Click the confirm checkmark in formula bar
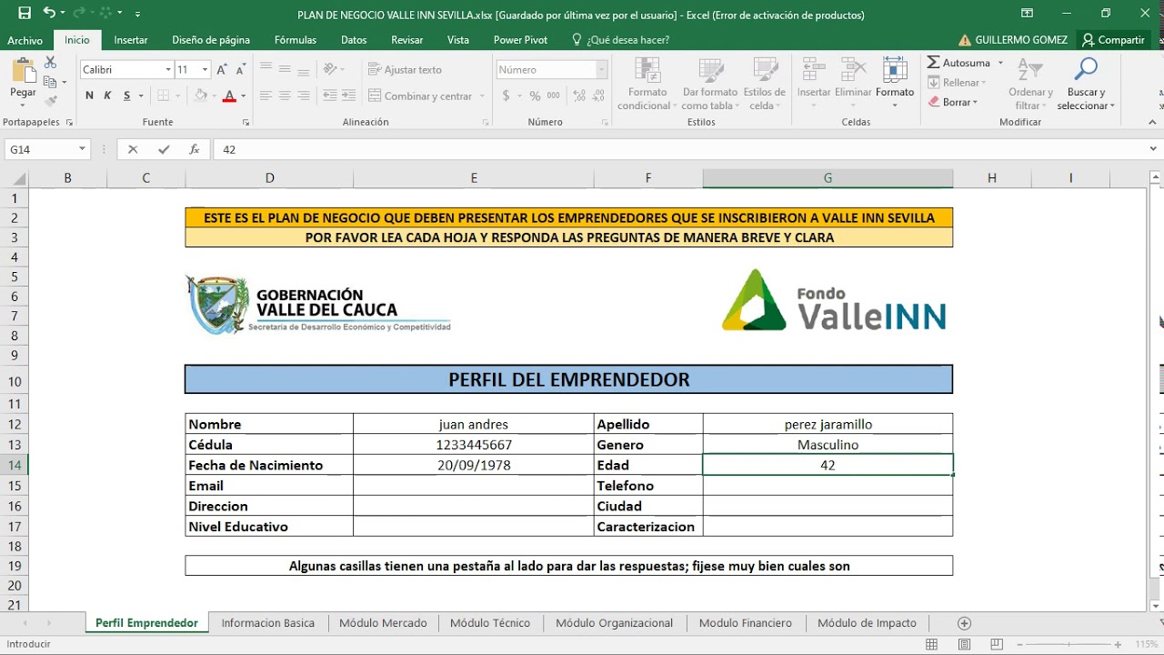 (x=164, y=149)
